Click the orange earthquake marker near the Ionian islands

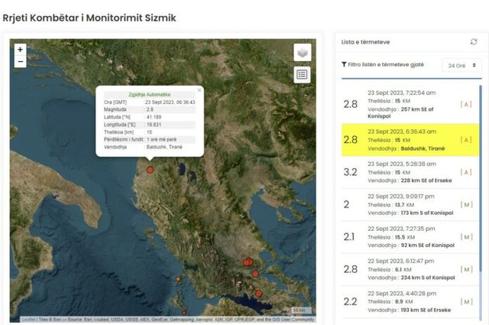click(x=178, y=279)
